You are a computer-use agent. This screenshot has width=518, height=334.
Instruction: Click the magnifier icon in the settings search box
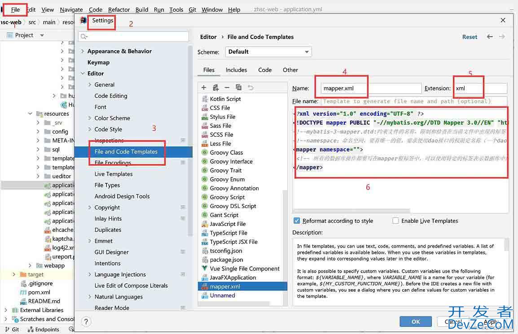coord(84,36)
